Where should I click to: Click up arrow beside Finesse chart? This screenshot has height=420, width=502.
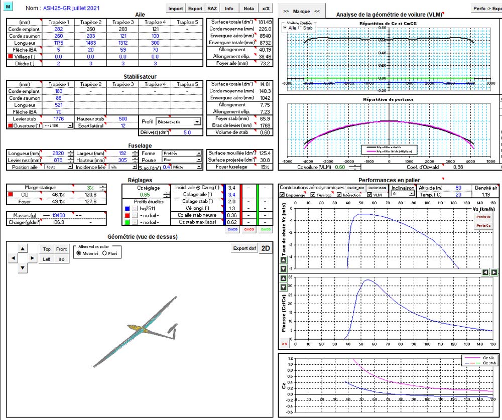tap(283, 278)
